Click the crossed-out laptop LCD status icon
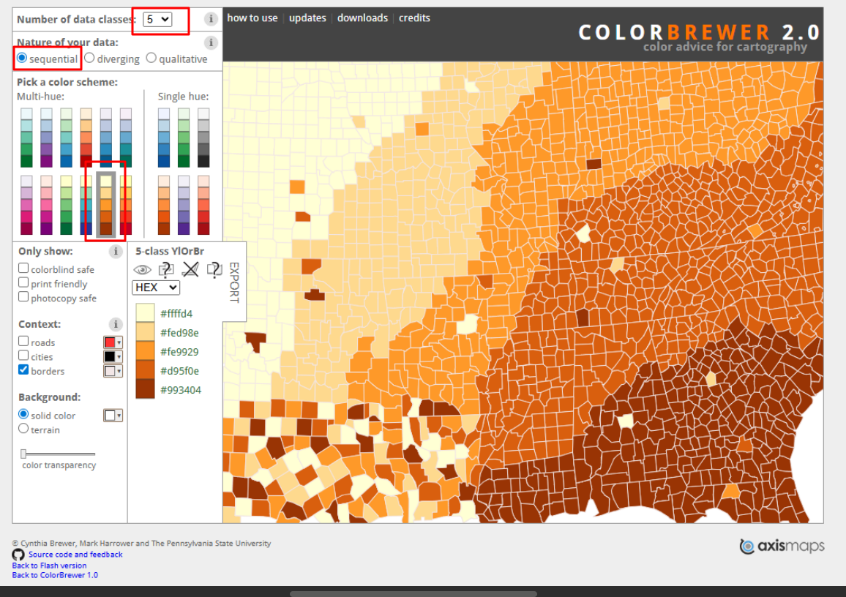 click(x=190, y=269)
